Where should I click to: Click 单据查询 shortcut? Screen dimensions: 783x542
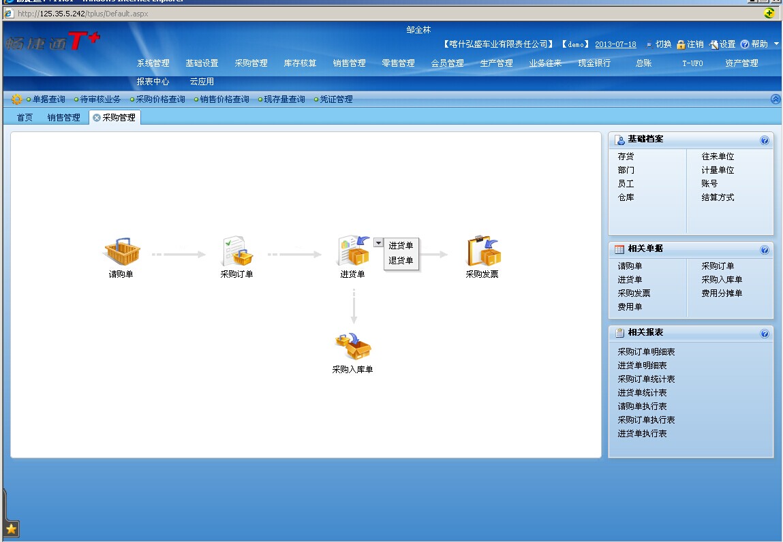click(x=49, y=99)
